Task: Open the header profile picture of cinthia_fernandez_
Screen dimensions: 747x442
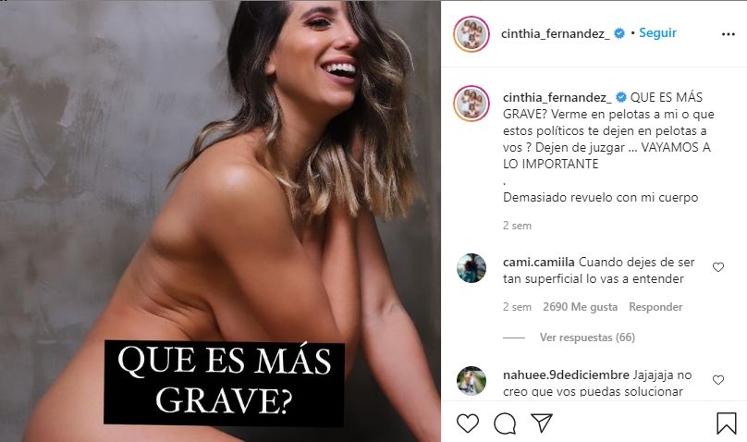Action: 471,34
